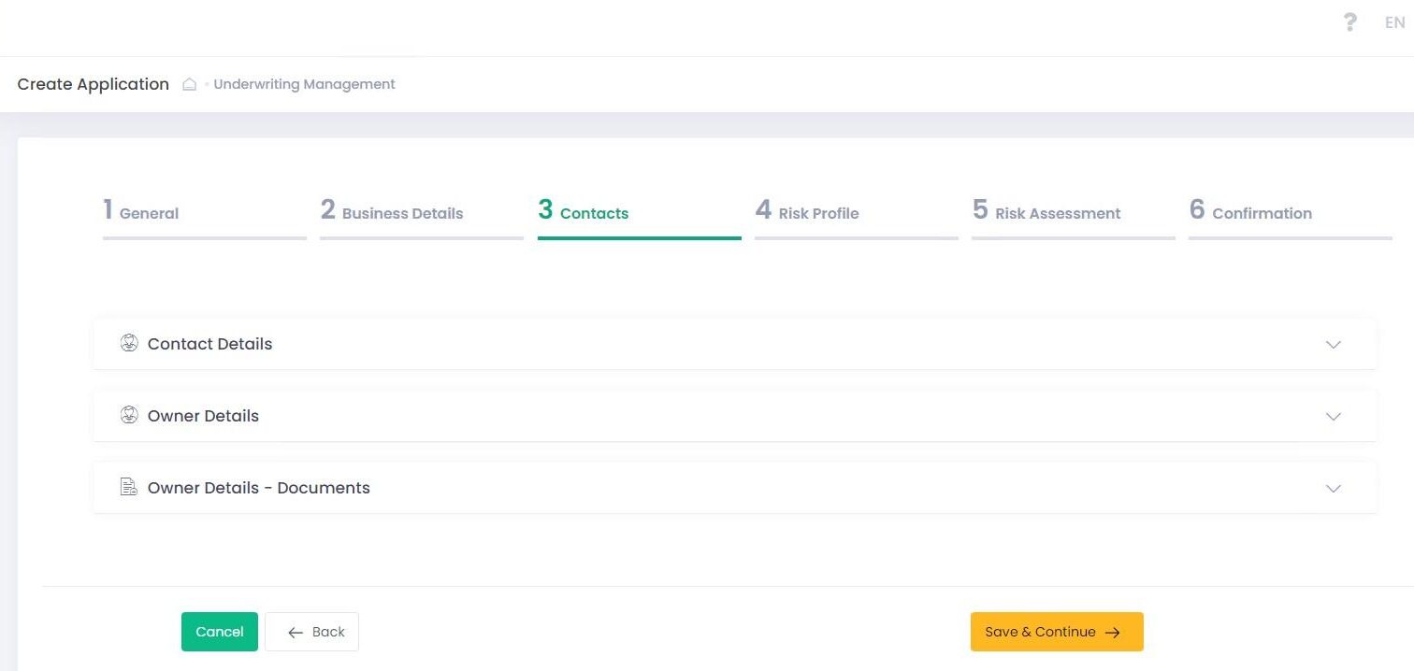This screenshot has width=1414, height=671.
Task: Switch to step 2 Business Details
Action: [x=393, y=212]
